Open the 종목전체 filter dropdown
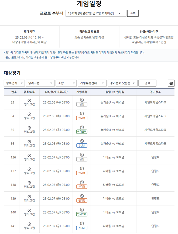178x234 pixels. click(x=14, y=83)
